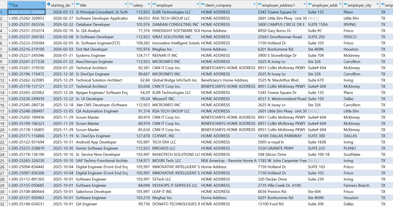Select row number 16 in the row header
The height and width of the screenshot is (207, 393).
click(x=3, y=105)
